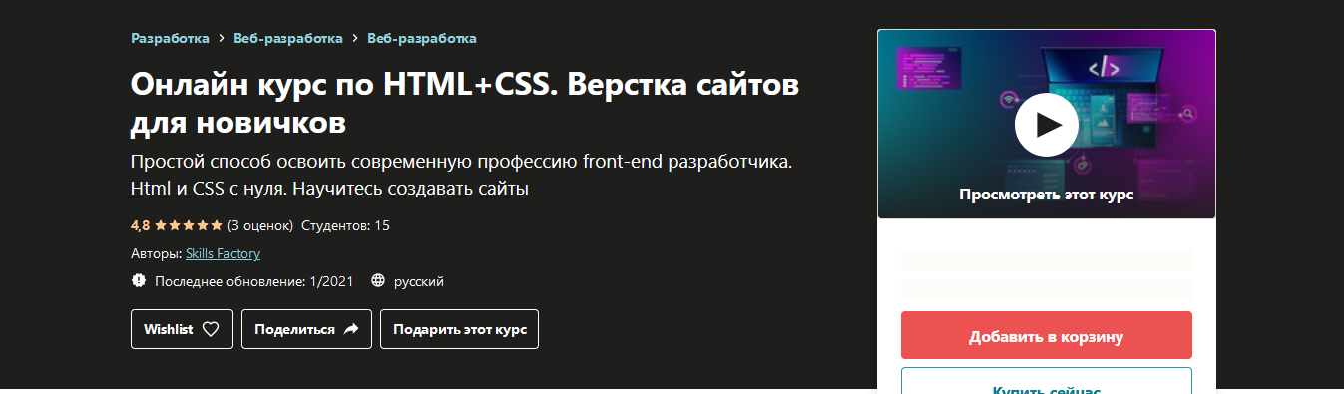Open Skills Factory author page
The width and height of the screenshot is (1344, 394).
pyautogui.click(x=223, y=253)
